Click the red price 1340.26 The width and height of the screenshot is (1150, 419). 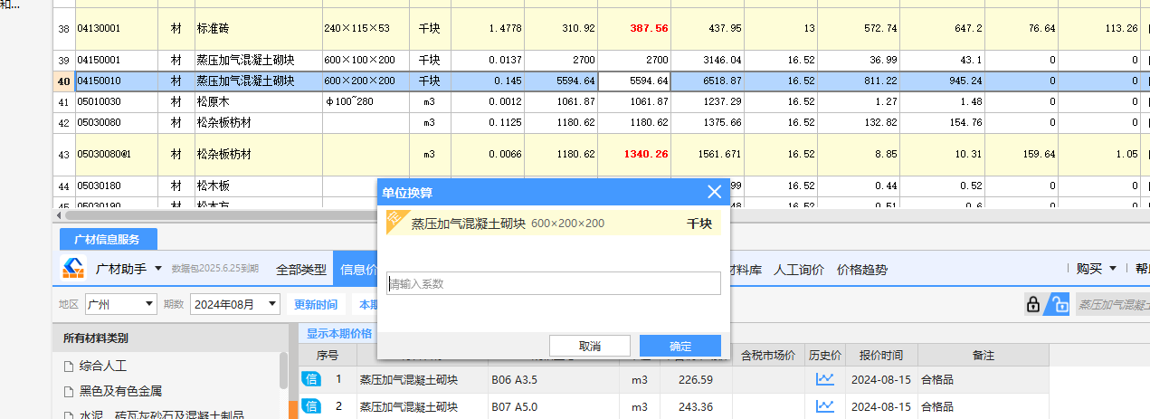646,154
